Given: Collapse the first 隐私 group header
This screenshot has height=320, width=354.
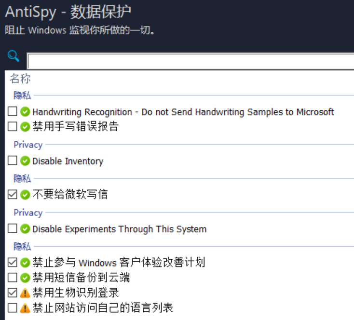Looking at the screenshot, I should (22, 95).
